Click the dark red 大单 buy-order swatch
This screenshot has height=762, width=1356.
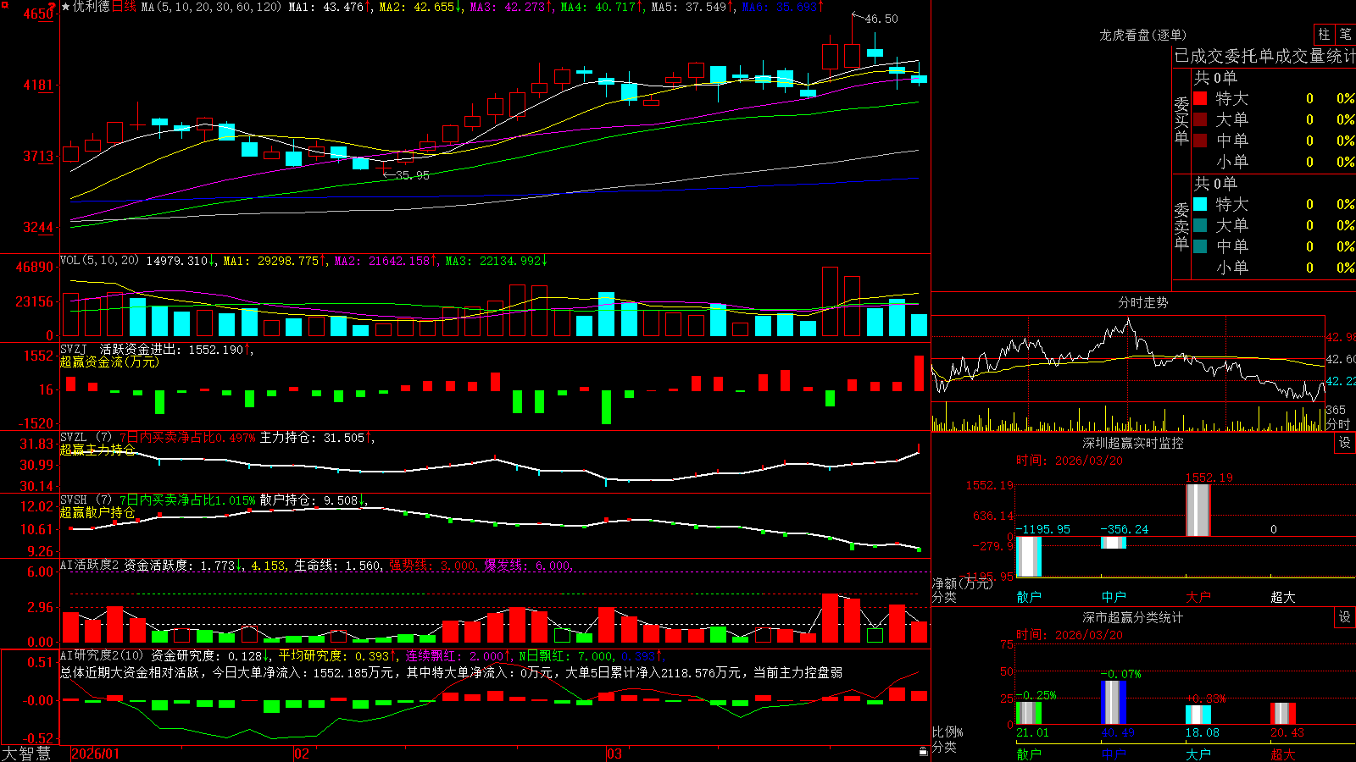point(1200,119)
